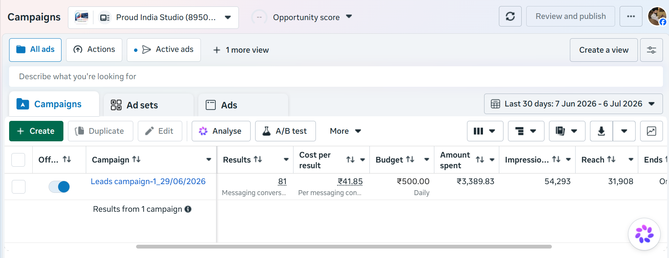This screenshot has width=669, height=258.
Task: Open the charts view icon
Action: (x=651, y=131)
